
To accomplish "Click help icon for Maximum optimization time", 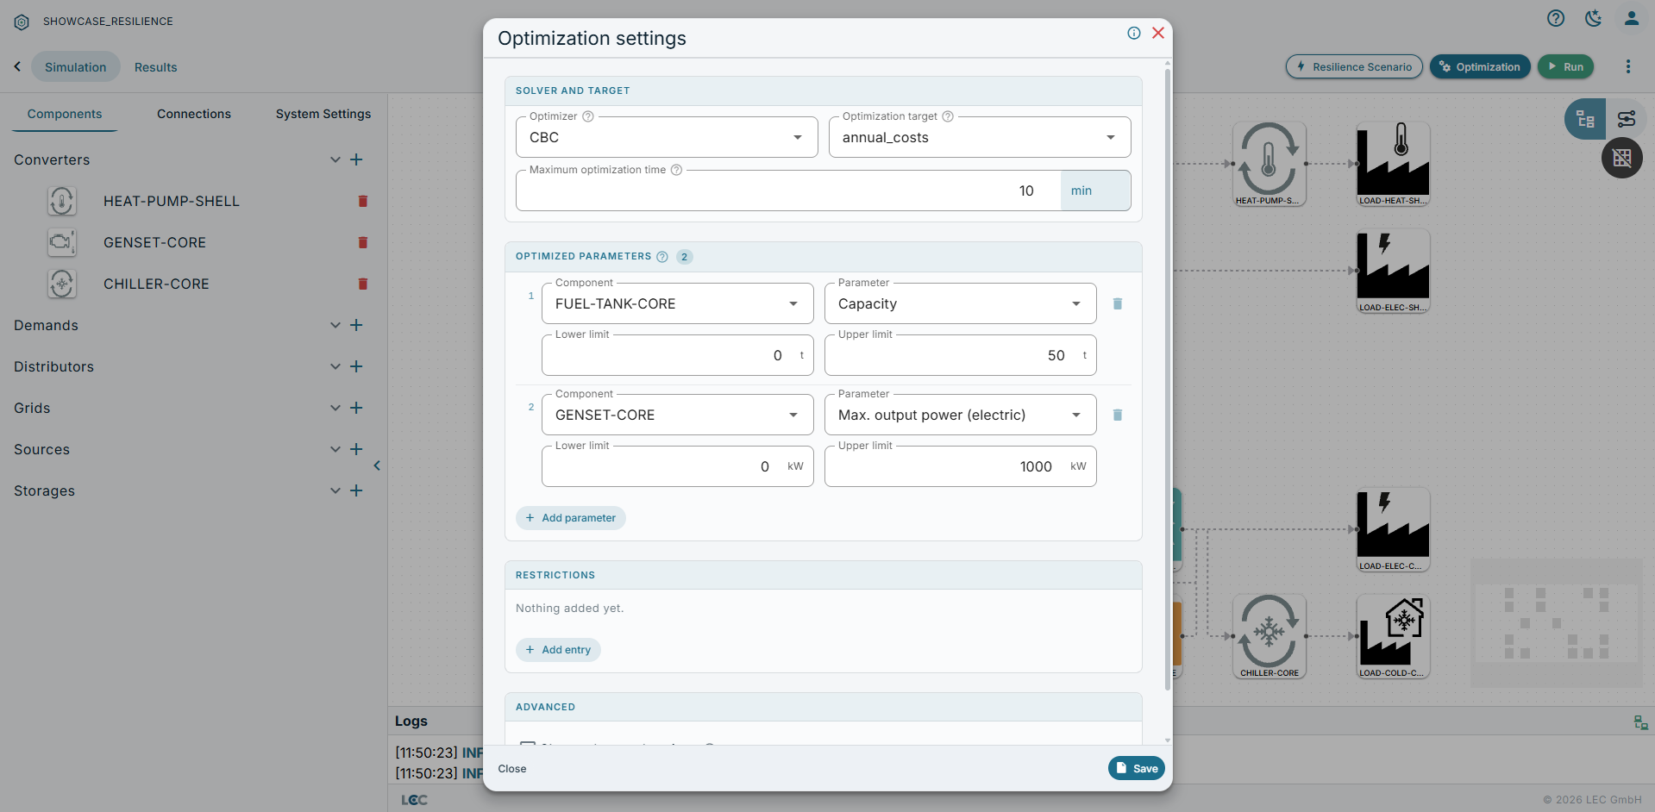I will pos(677,170).
